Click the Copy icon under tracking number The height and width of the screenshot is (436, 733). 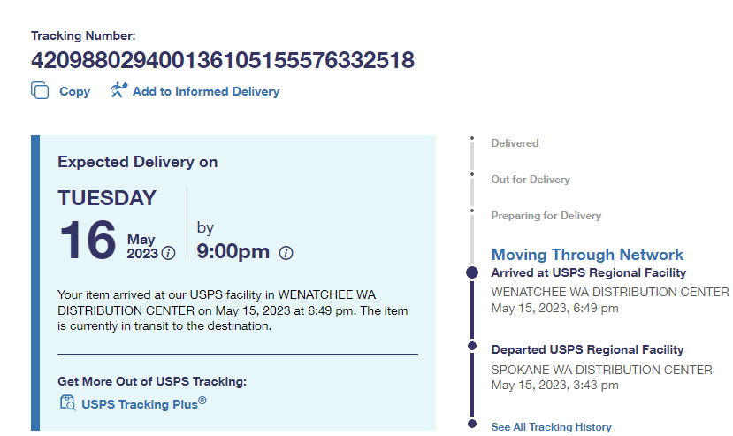(x=40, y=90)
